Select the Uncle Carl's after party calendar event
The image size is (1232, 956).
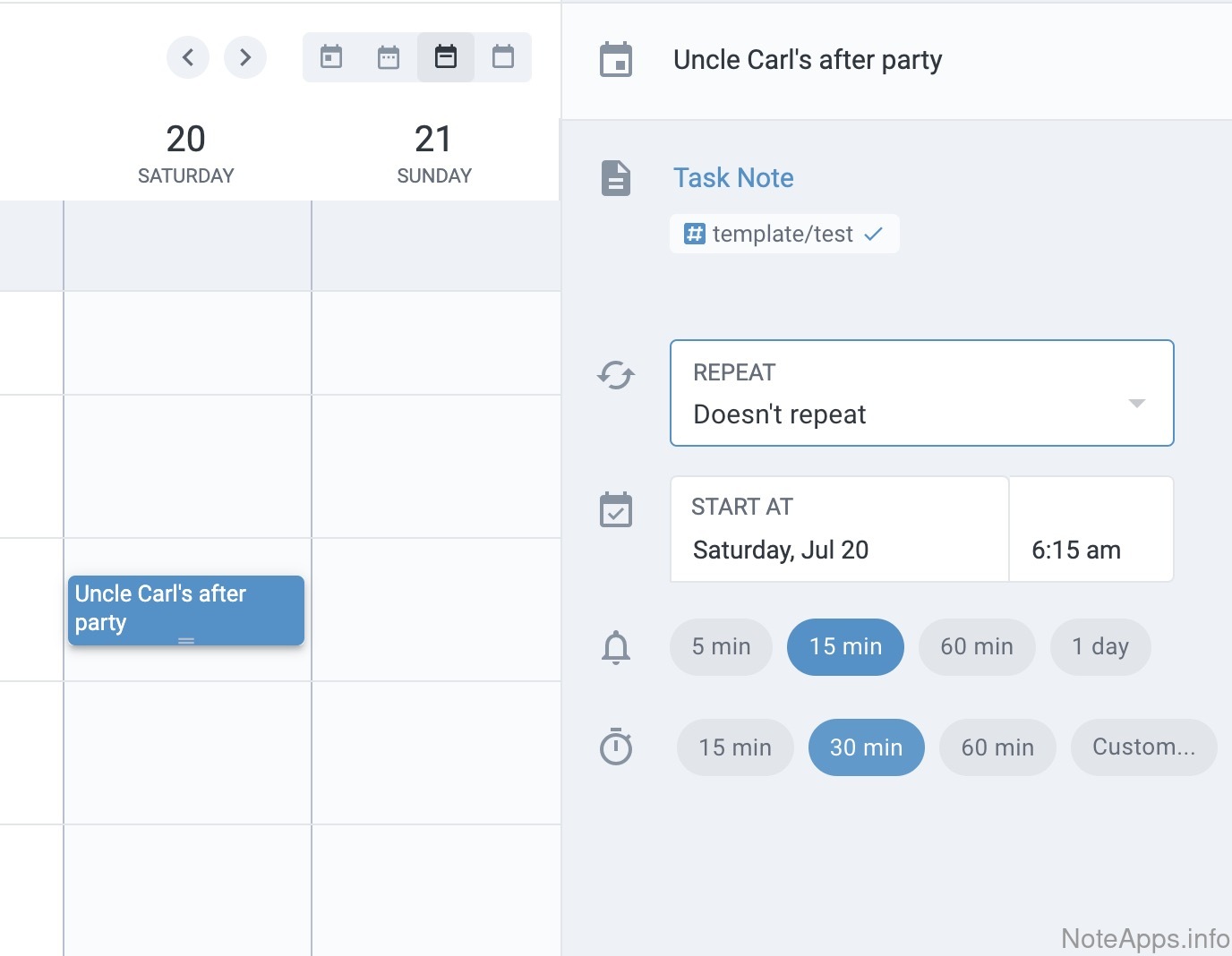185,609
